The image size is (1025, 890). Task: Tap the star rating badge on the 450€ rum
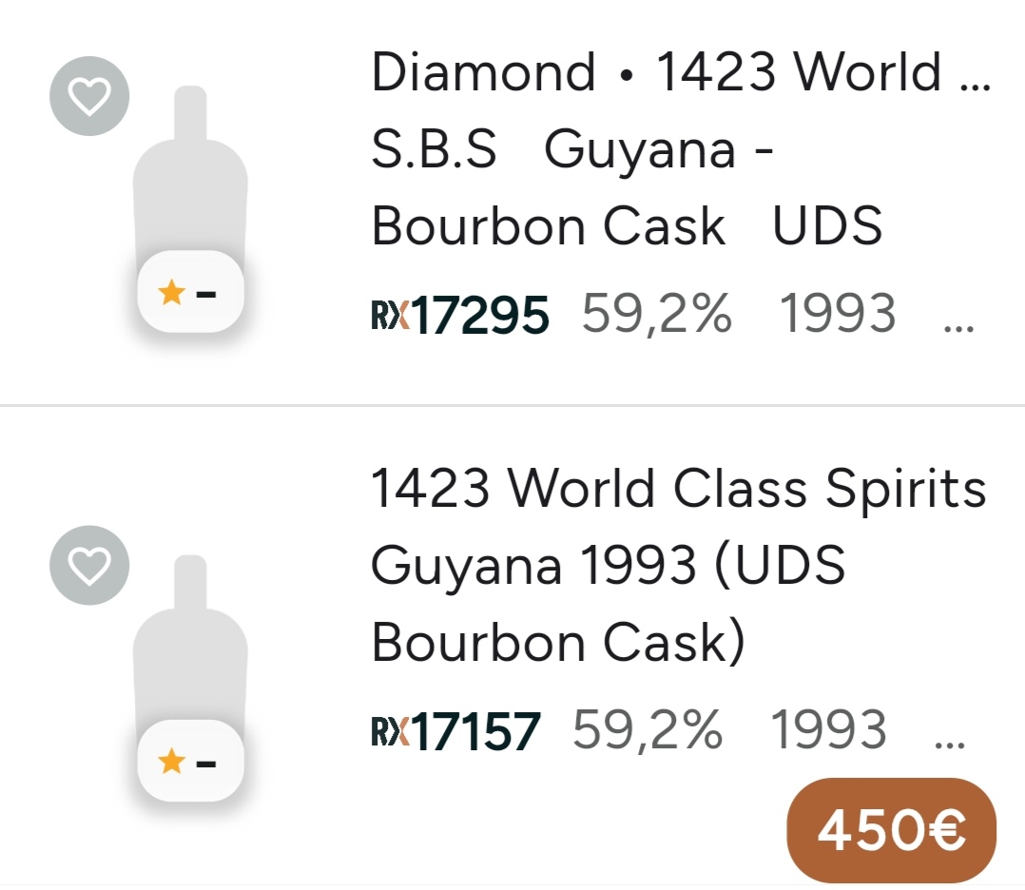click(x=190, y=761)
